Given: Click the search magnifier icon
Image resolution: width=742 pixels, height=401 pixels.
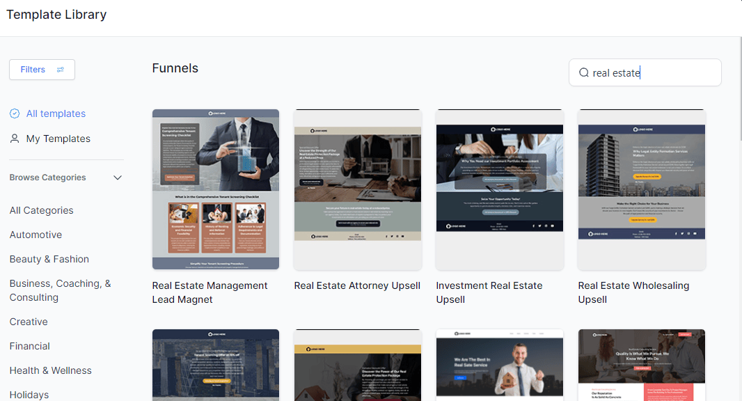Looking at the screenshot, I should pos(584,72).
